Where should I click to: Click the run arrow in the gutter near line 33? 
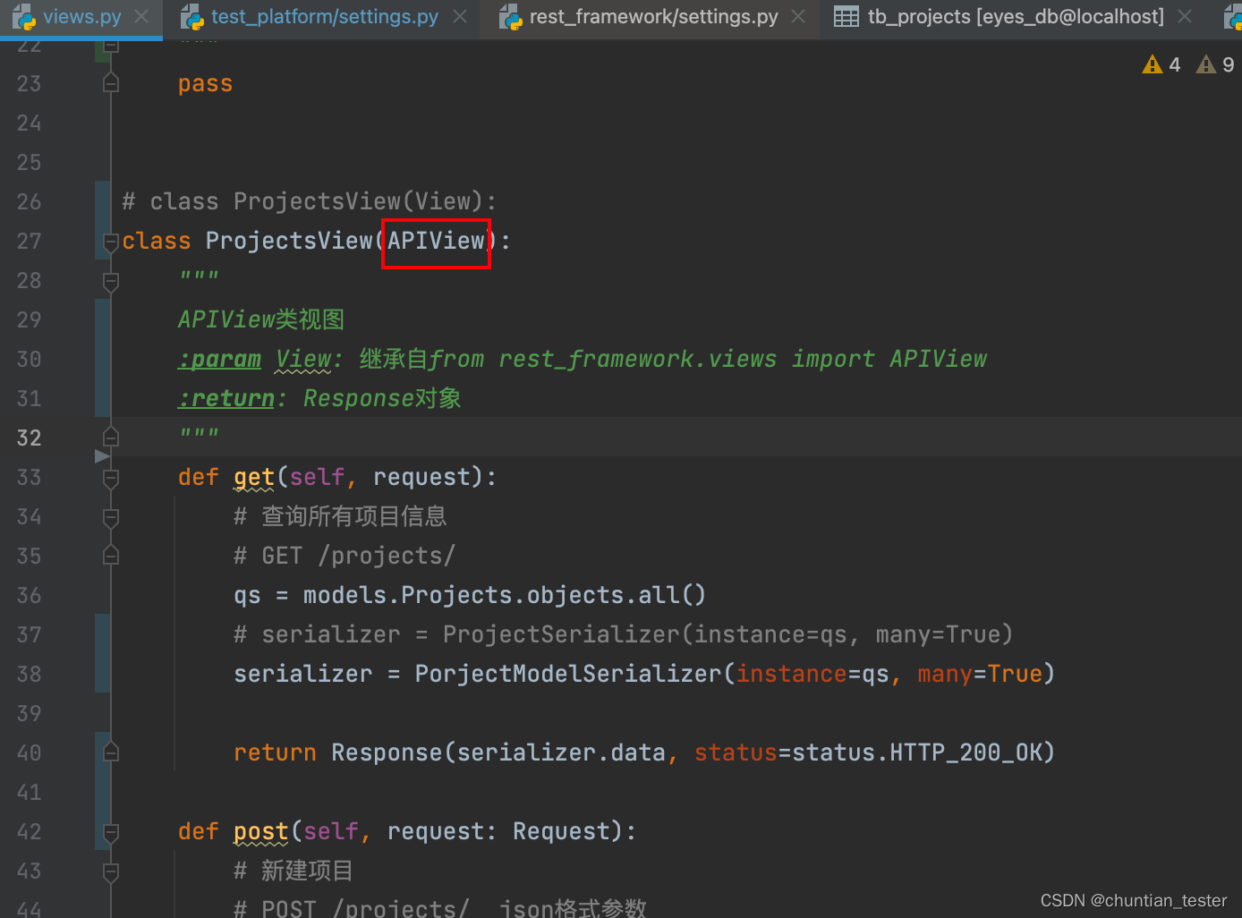pos(102,456)
